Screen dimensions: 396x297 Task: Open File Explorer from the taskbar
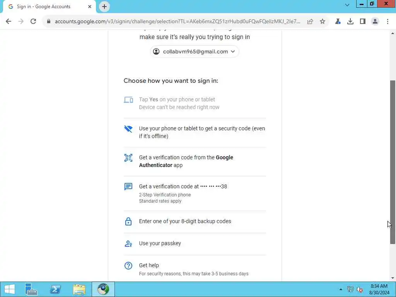point(79,289)
